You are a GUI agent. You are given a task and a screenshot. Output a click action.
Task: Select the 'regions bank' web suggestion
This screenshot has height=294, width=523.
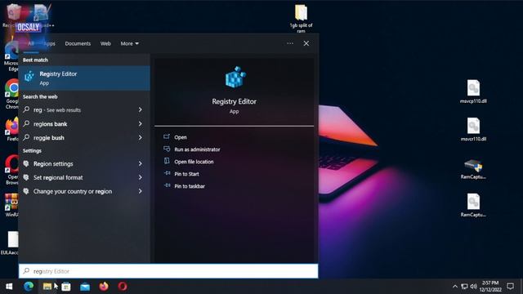coord(84,123)
